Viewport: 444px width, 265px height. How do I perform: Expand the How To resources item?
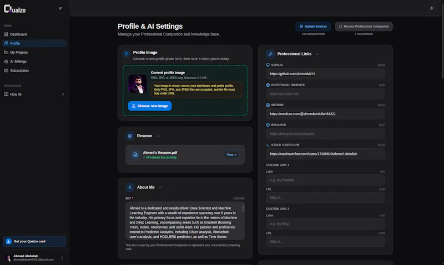click(x=34, y=94)
